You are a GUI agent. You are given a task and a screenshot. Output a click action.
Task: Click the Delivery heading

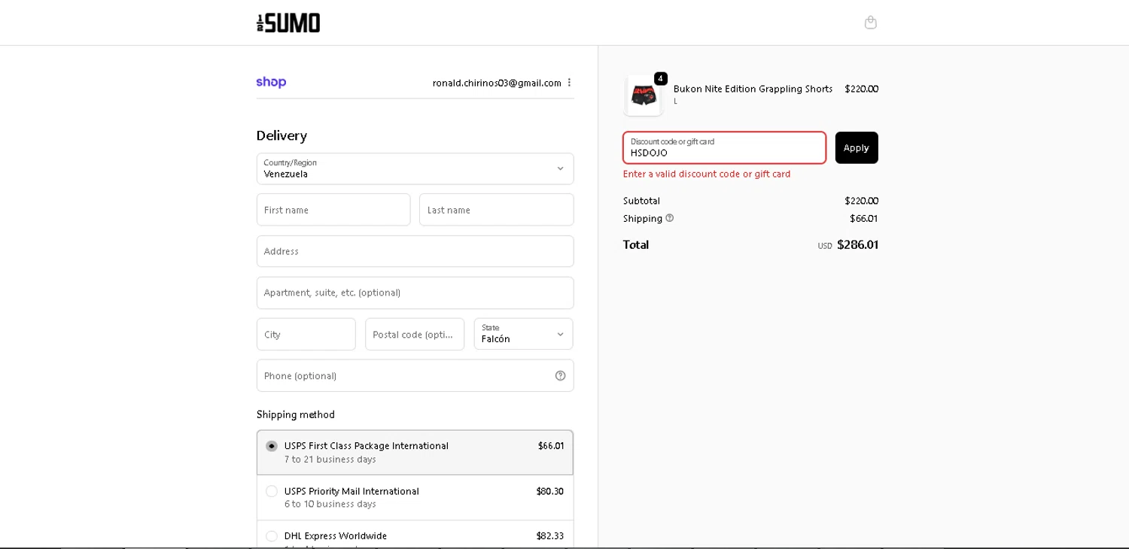point(281,135)
